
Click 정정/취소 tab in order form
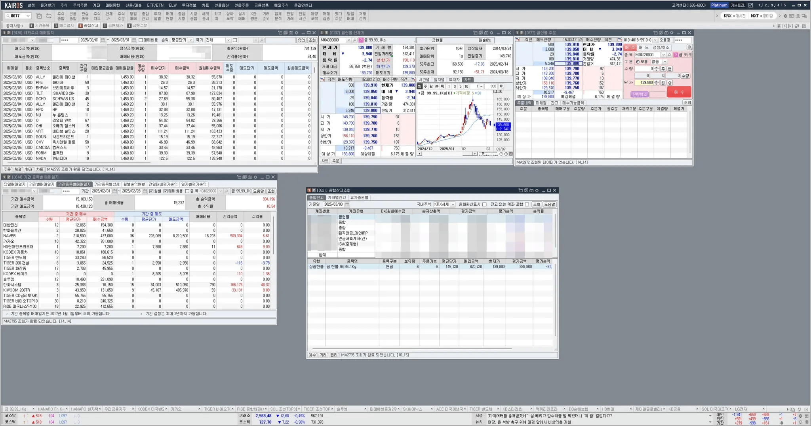(661, 47)
